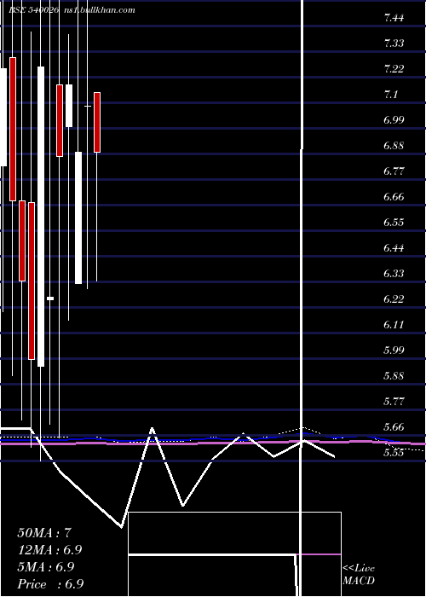Click the 12MA : 6.9 reading
Image resolution: width=426 pixels, height=597 pixels.
[x=49, y=550]
